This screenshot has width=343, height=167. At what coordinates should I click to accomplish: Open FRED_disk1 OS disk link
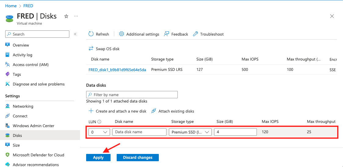pos(117,70)
